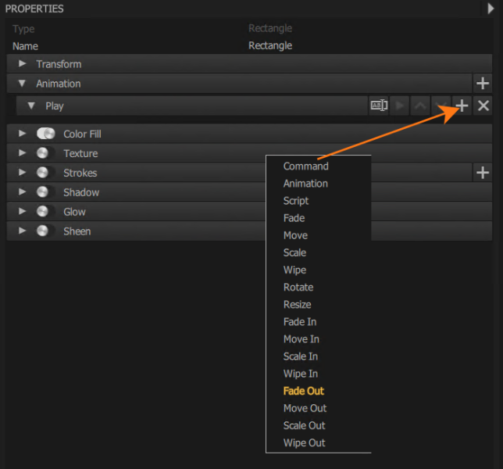Viewport: 503px width, 469px height.
Task: Move the Play animation up with the arrow
Action: (x=420, y=106)
